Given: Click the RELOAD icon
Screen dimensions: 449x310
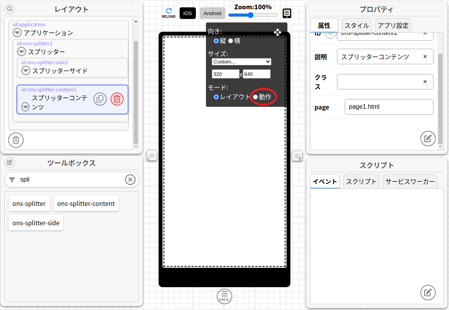Looking at the screenshot, I should pos(169,13).
